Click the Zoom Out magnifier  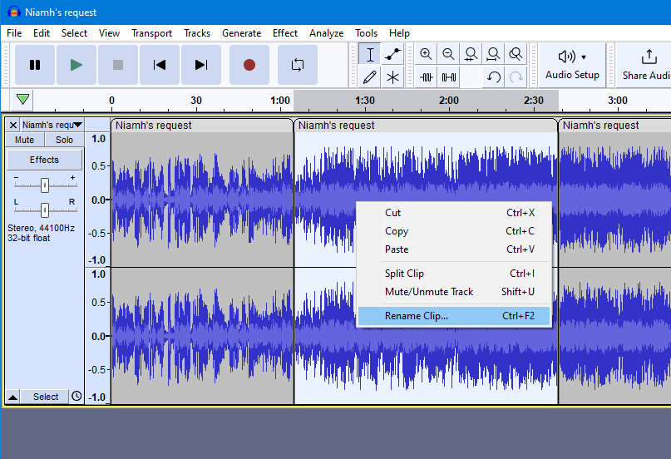[x=449, y=55]
